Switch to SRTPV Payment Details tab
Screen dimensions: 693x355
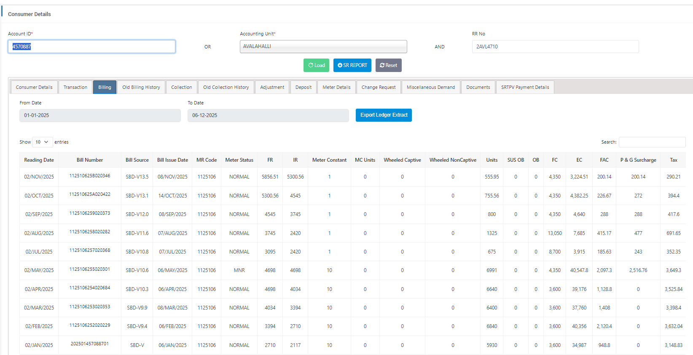[x=525, y=87]
